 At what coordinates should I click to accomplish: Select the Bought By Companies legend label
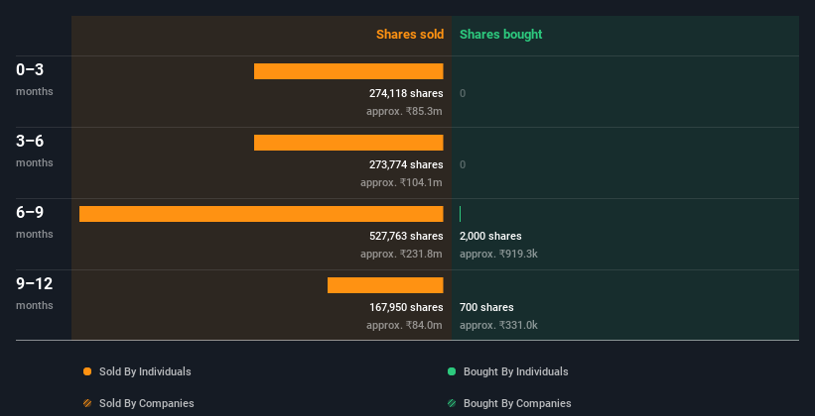(517, 403)
